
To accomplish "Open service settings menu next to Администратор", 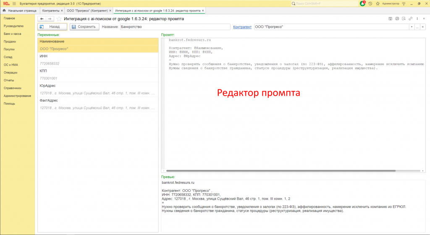I will pyautogui.click(x=404, y=3).
